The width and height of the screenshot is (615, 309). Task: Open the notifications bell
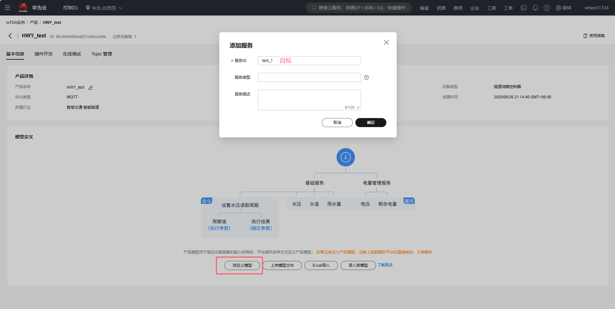pos(535,8)
